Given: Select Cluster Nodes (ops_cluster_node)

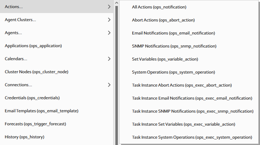Looking at the screenshot, I should [36, 72].
